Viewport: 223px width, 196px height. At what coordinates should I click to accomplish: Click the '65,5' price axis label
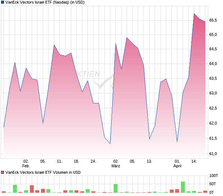click(213, 20)
